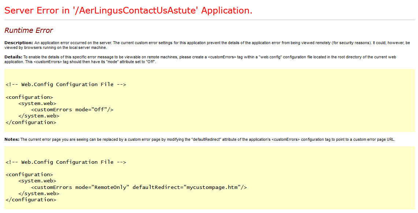Click the customErrors mode="Off" code line
The image size is (418, 213).
tap(72, 110)
